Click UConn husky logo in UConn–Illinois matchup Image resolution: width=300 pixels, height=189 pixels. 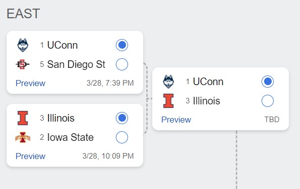[168, 82]
